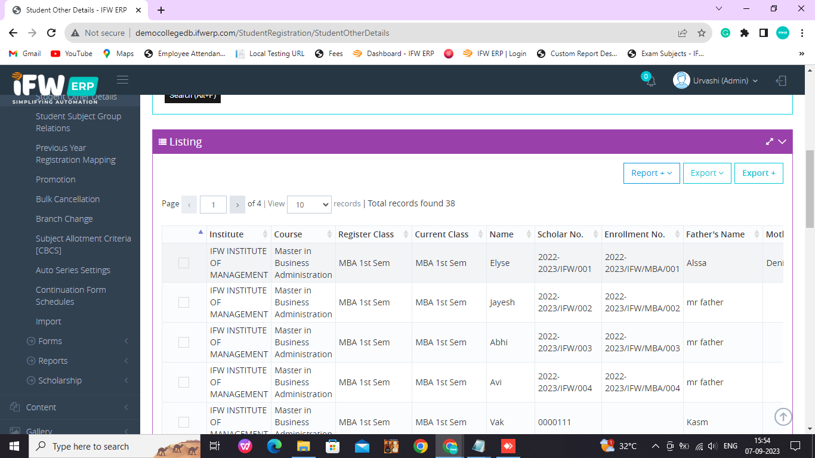This screenshot has height=458, width=815.
Task: Open the Grammarly extension icon
Action: click(726, 33)
